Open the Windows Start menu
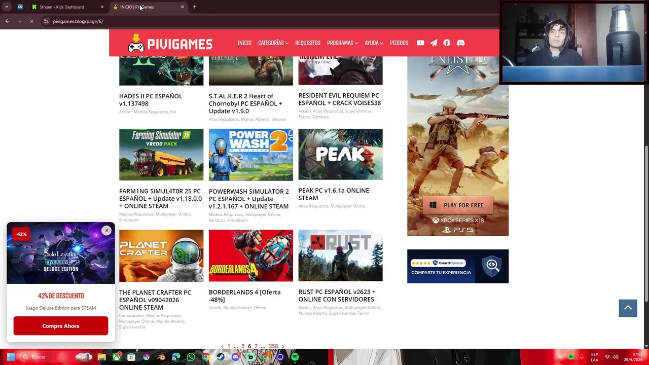 tap(11, 357)
